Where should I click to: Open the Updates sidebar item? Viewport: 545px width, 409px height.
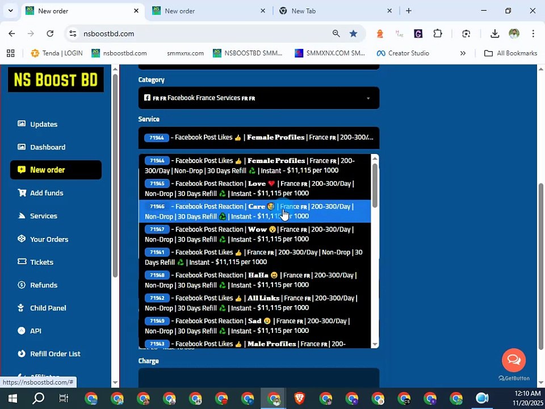(x=37, y=124)
